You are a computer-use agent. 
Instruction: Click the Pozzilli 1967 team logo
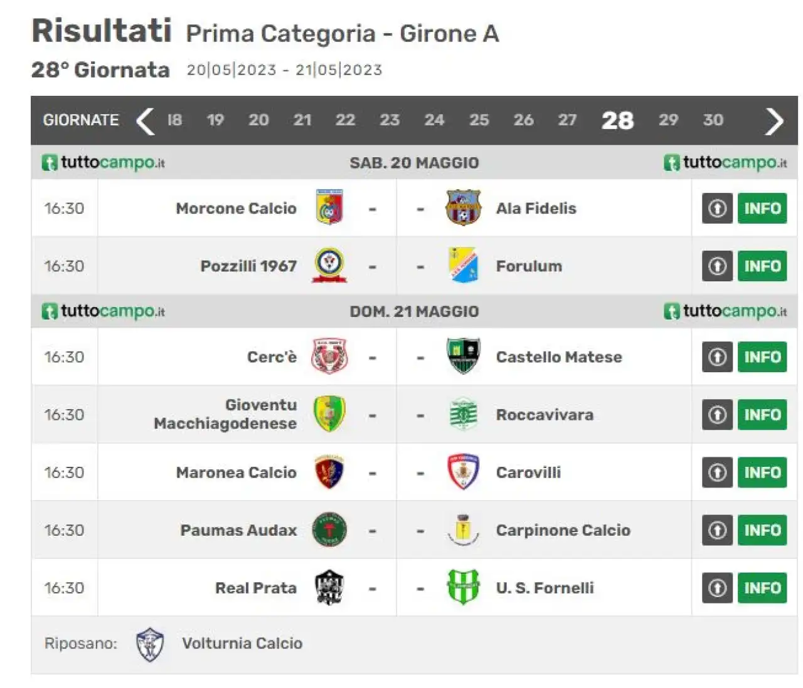329,266
